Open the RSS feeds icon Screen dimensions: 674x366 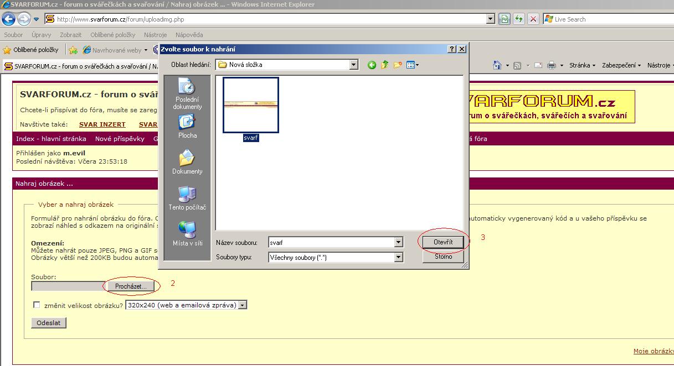517,65
